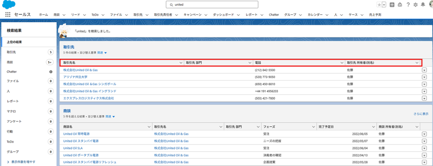Open account link アリゾナ州立大学
433x166 pixels.
75,77
